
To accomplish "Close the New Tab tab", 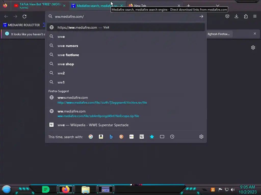I will tap(179, 6).
